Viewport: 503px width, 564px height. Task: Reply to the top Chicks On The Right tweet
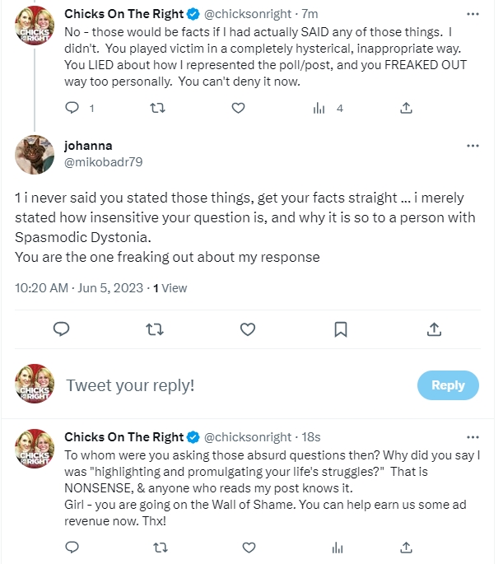[x=72, y=108]
